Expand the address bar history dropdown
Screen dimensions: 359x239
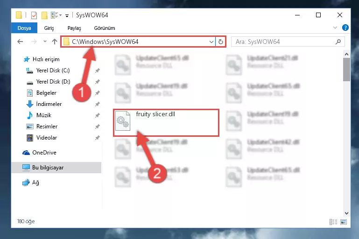click(211, 42)
